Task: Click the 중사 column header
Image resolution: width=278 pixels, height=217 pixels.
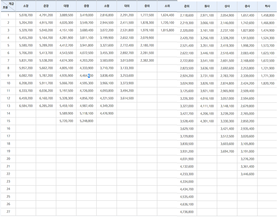Action: pyautogui.click(x=247, y=6)
